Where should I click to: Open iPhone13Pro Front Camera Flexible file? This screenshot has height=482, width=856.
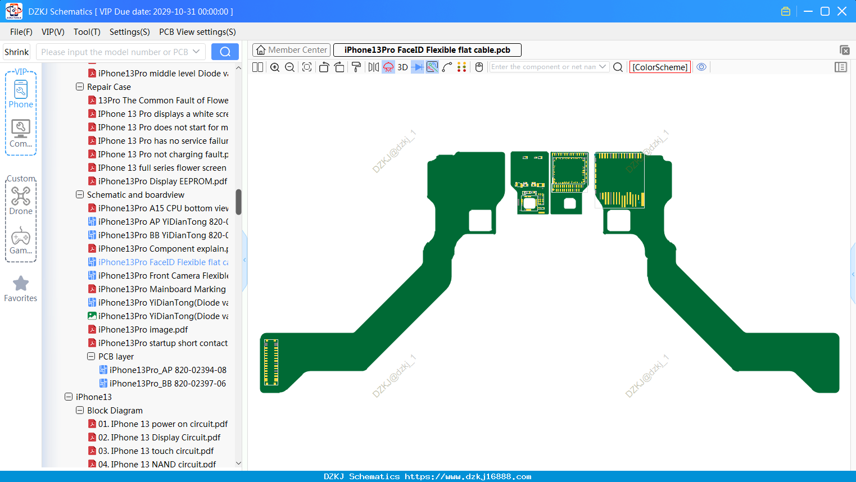click(158, 276)
